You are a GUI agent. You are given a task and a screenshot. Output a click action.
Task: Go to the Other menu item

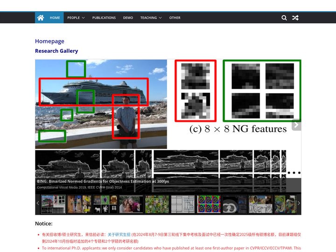175,18
